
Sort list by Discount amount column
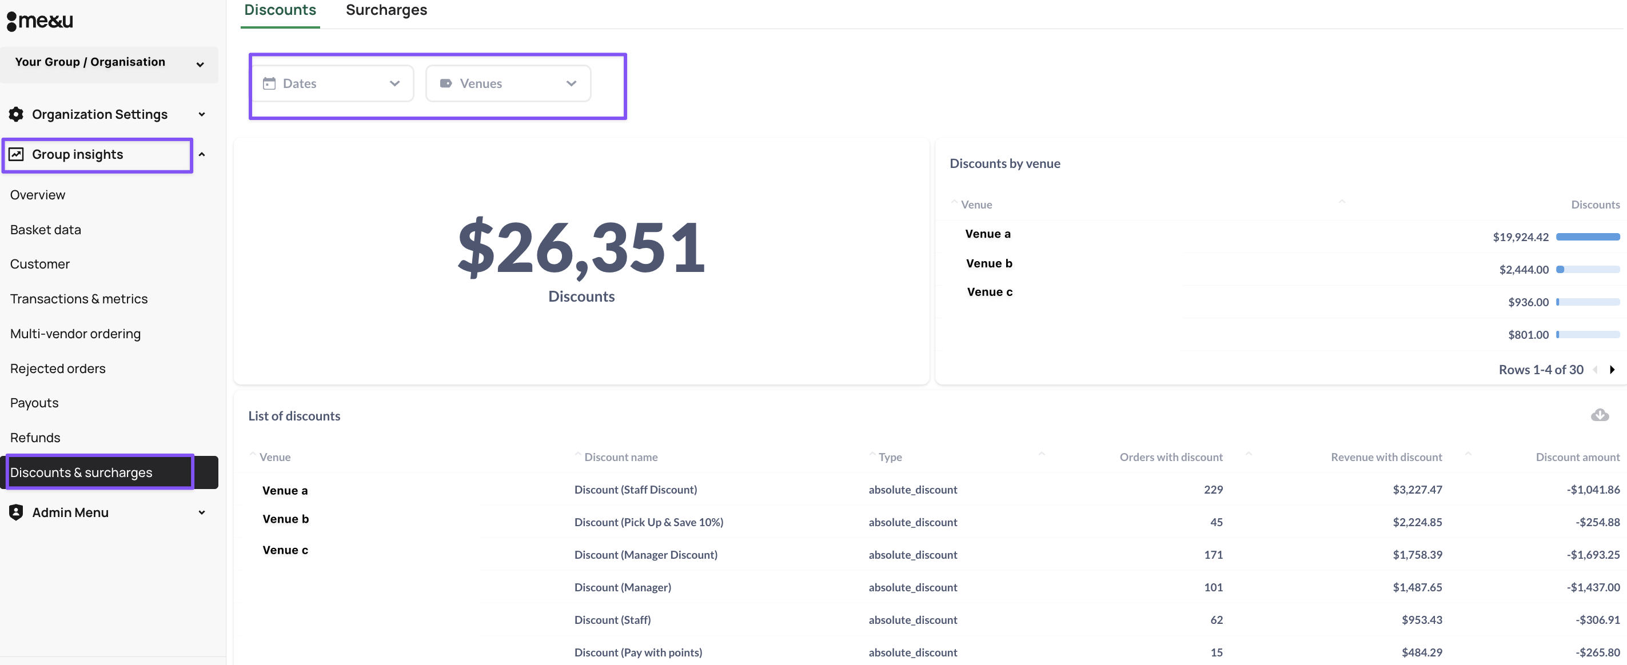(x=1577, y=457)
